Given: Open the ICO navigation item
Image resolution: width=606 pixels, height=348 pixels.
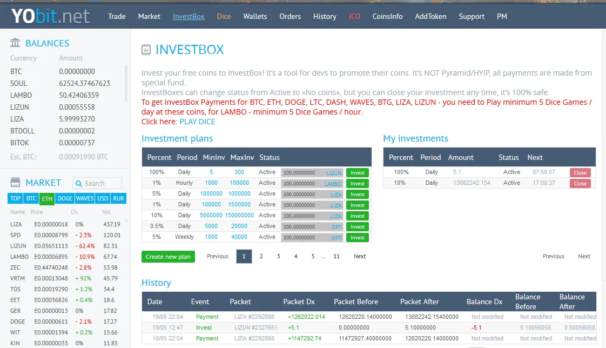Looking at the screenshot, I should [x=354, y=16].
